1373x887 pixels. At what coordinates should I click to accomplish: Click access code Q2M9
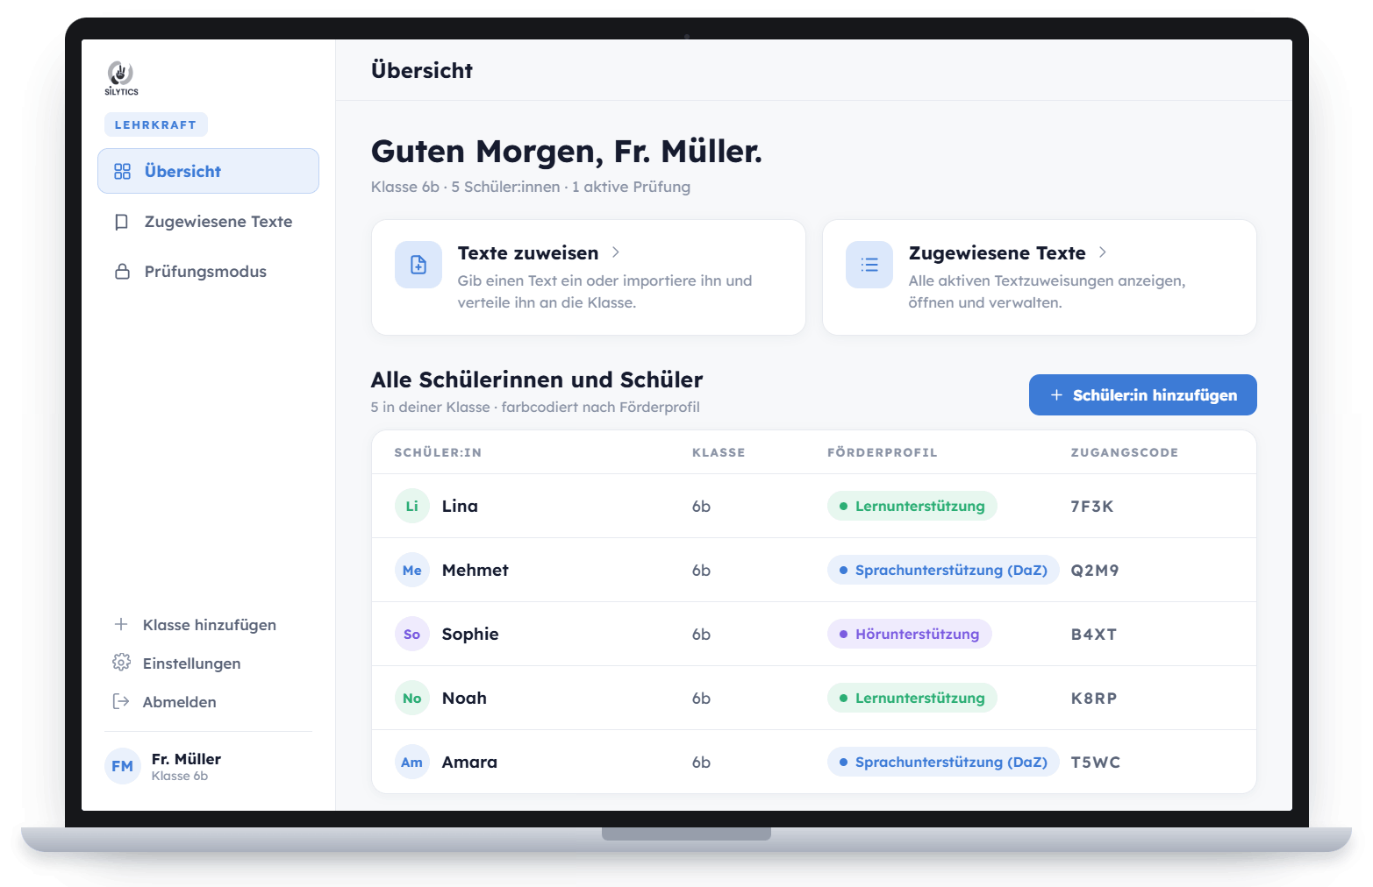pyautogui.click(x=1095, y=570)
